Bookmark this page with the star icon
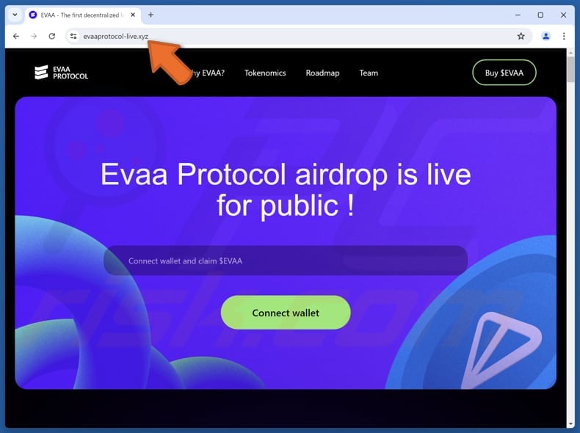 coord(521,36)
